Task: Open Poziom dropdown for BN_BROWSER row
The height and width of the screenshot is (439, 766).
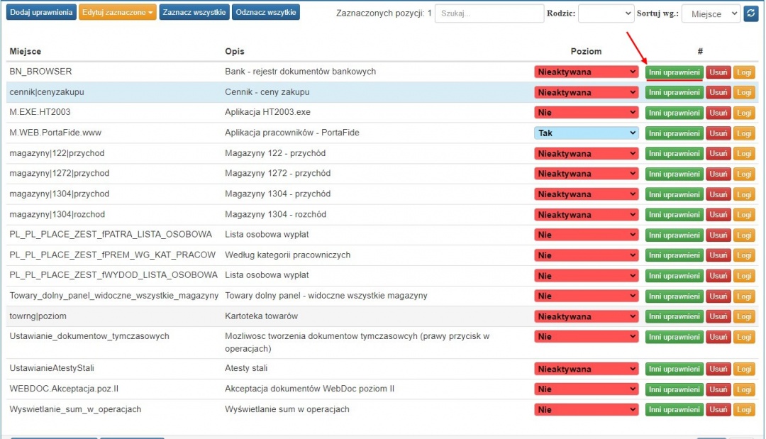Action: click(587, 72)
